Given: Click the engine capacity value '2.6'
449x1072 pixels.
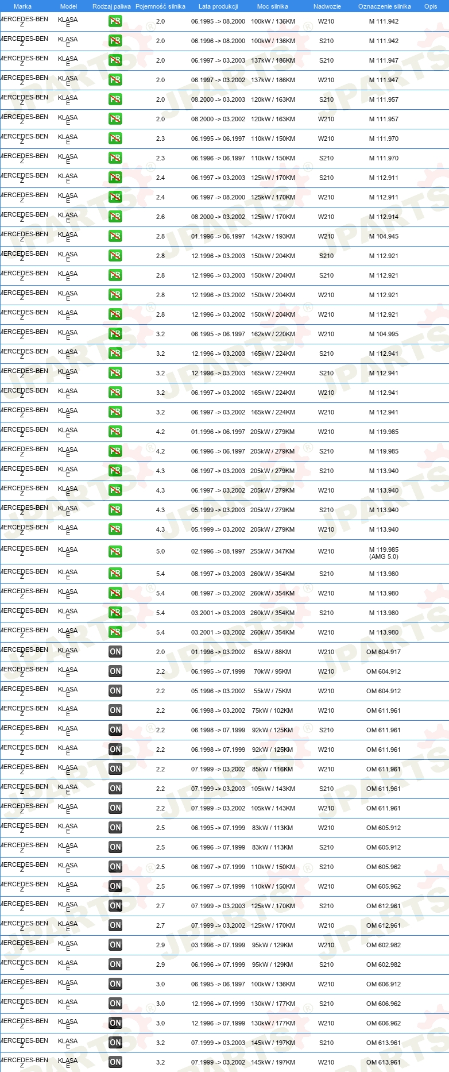Looking at the screenshot, I should coord(160,217).
